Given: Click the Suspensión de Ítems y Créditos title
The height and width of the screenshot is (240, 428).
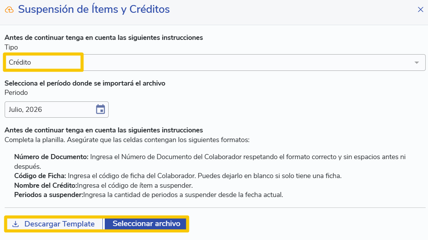Looking at the screenshot, I should [x=94, y=9].
